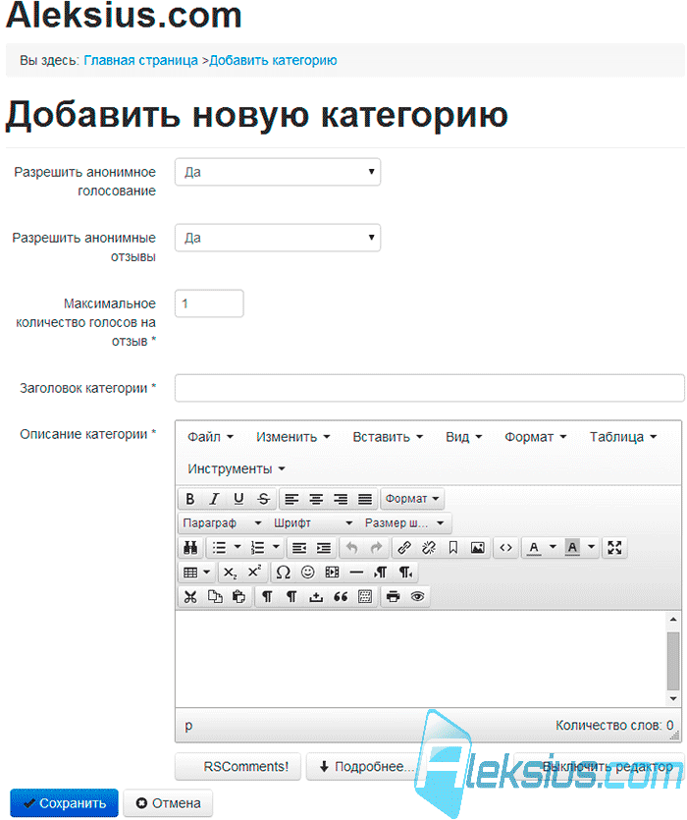Click the RSComments! button
Screen dimensions: 687x820
tap(238, 767)
